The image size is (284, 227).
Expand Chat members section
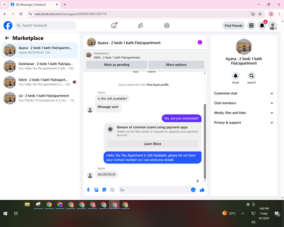[244, 103]
